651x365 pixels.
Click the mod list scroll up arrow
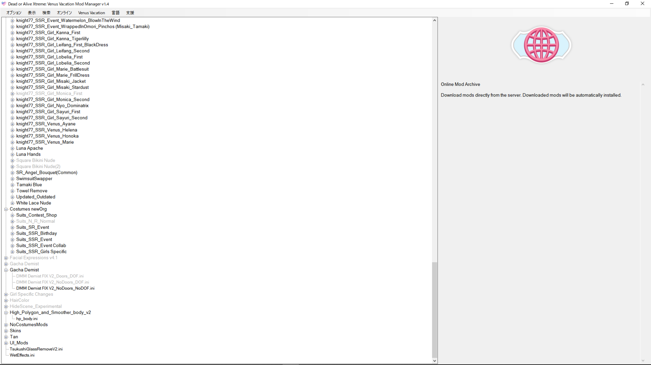click(434, 21)
